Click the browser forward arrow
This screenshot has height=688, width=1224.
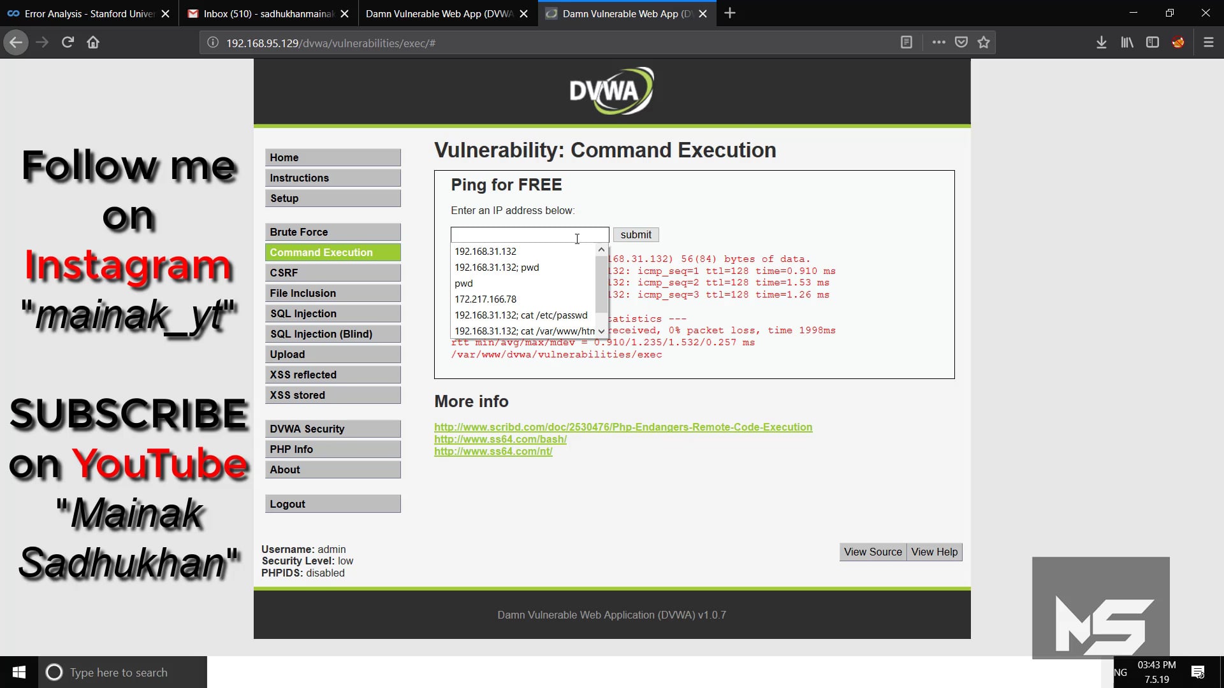click(42, 43)
